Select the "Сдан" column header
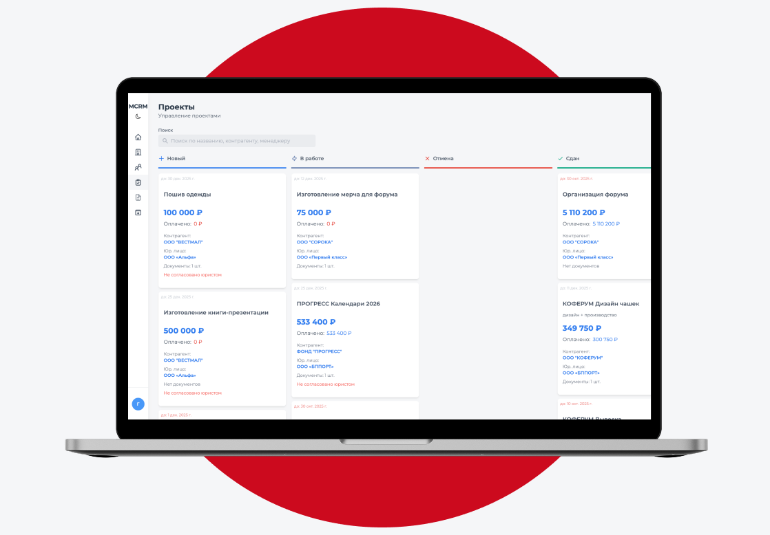The height and width of the screenshot is (535, 770). coord(572,159)
